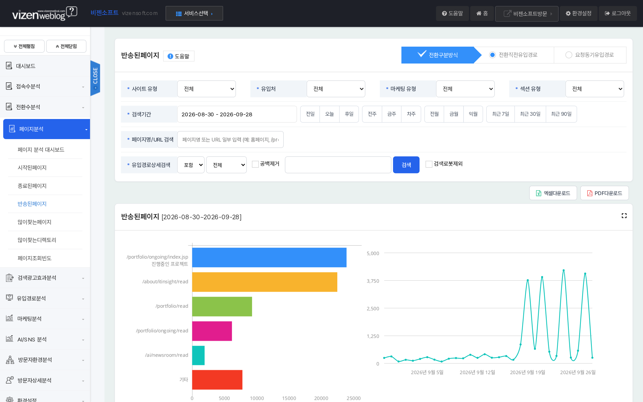Click the vizenweblog logo
The image size is (643, 402).
(44, 13)
